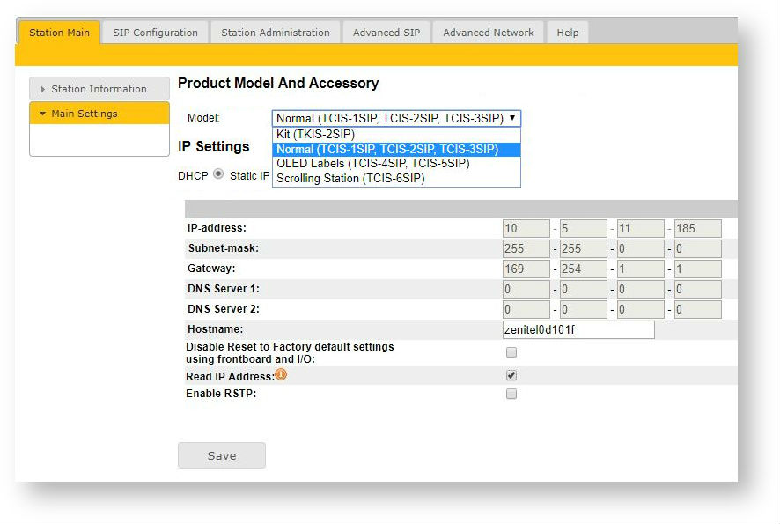Switch to the SIP Configuration tab
The image size is (780, 524).
155,33
